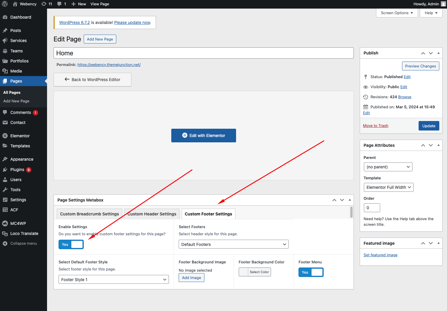
Task: Click Add Image button for footer background
Action: (x=191, y=278)
